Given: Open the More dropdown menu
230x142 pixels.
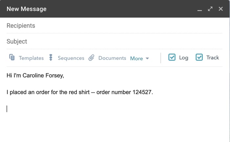Looking at the screenshot, I should 136,58.
